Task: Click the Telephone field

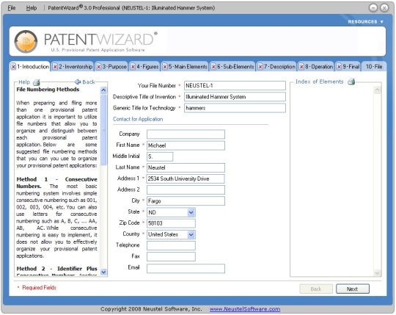Action: [x=171, y=245]
